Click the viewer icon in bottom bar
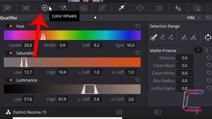This screenshot has width=212, height=119. click(120, 112)
